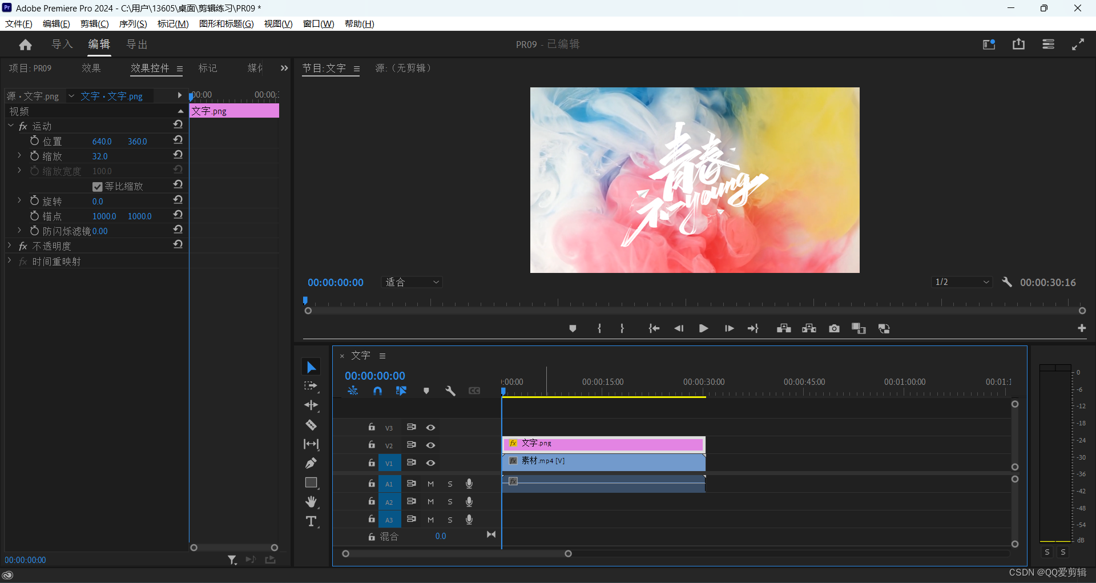Select the Track Select Forward tool
This screenshot has width=1096, height=583.
click(311, 387)
